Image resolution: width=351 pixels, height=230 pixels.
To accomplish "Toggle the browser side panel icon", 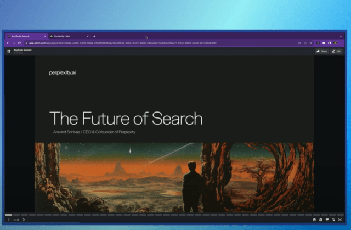I will (x=329, y=43).
